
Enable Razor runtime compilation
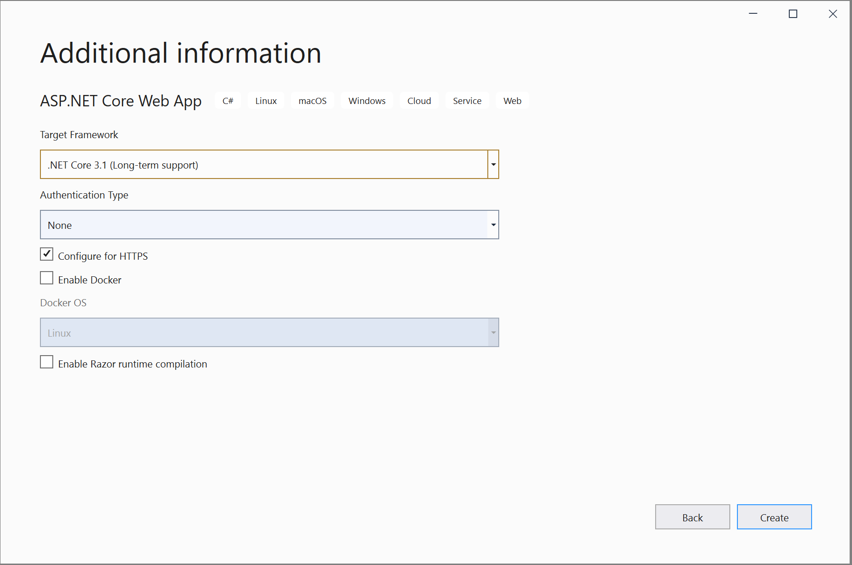(x=46, y=362)
